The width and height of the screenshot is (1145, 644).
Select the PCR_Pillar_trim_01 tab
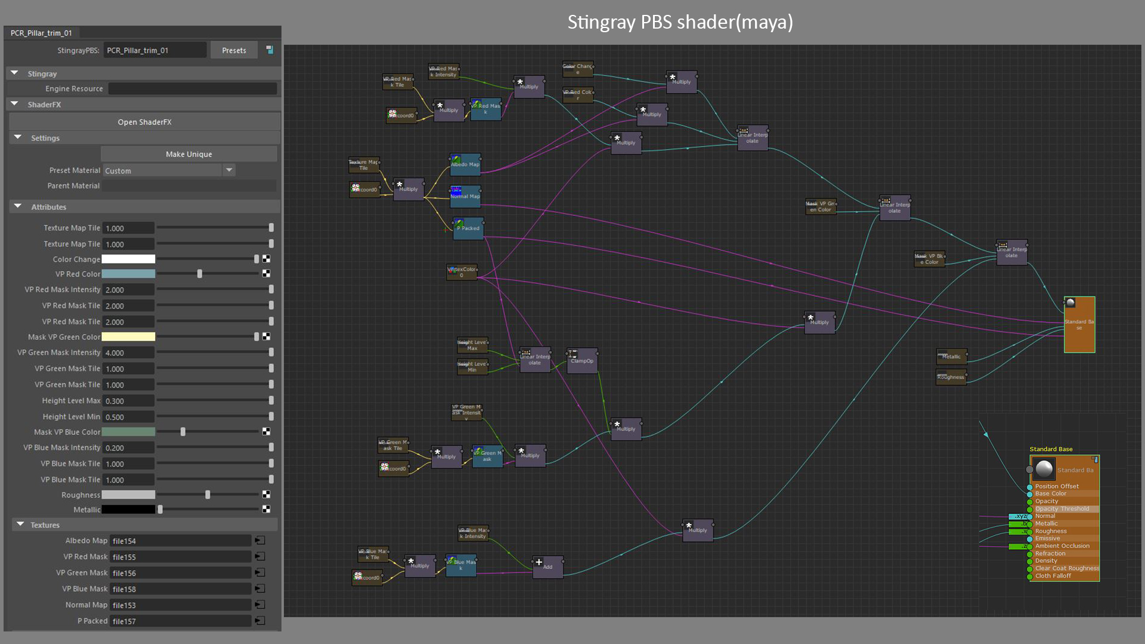(41, 33)
